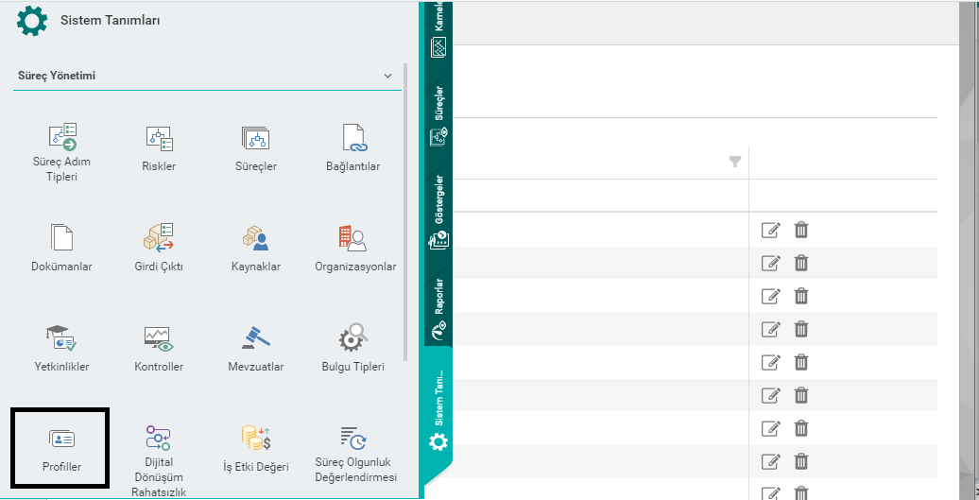Click the Sistem Tanımları header gear icon
Image resolution: width=979 pixels, height=500 pixels.
(x=32, y=21)
